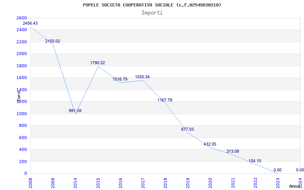Select the Importi subtitle

point(152,13)
